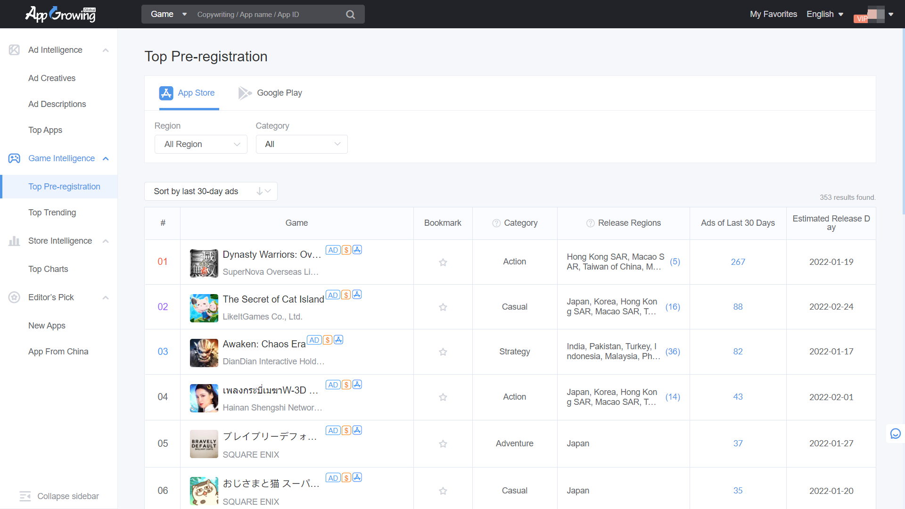Image resolution: width=905 pixels, height=509 pixels.
Task: Open Ad Creatives in sidebar
Action: (x=52, y=78)
